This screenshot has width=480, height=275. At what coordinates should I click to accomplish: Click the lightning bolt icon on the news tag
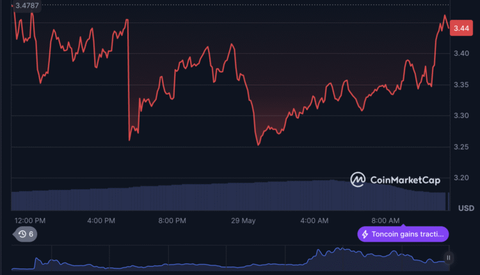tap(366, 234)
